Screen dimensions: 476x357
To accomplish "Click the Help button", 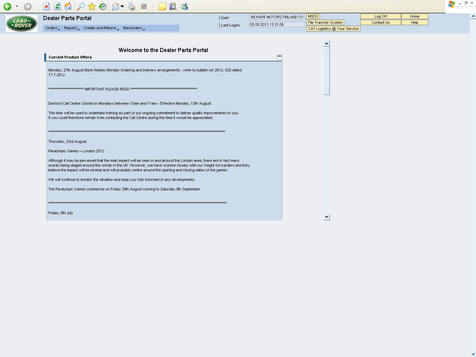I will pyautogui.click(x=415, y=22).
